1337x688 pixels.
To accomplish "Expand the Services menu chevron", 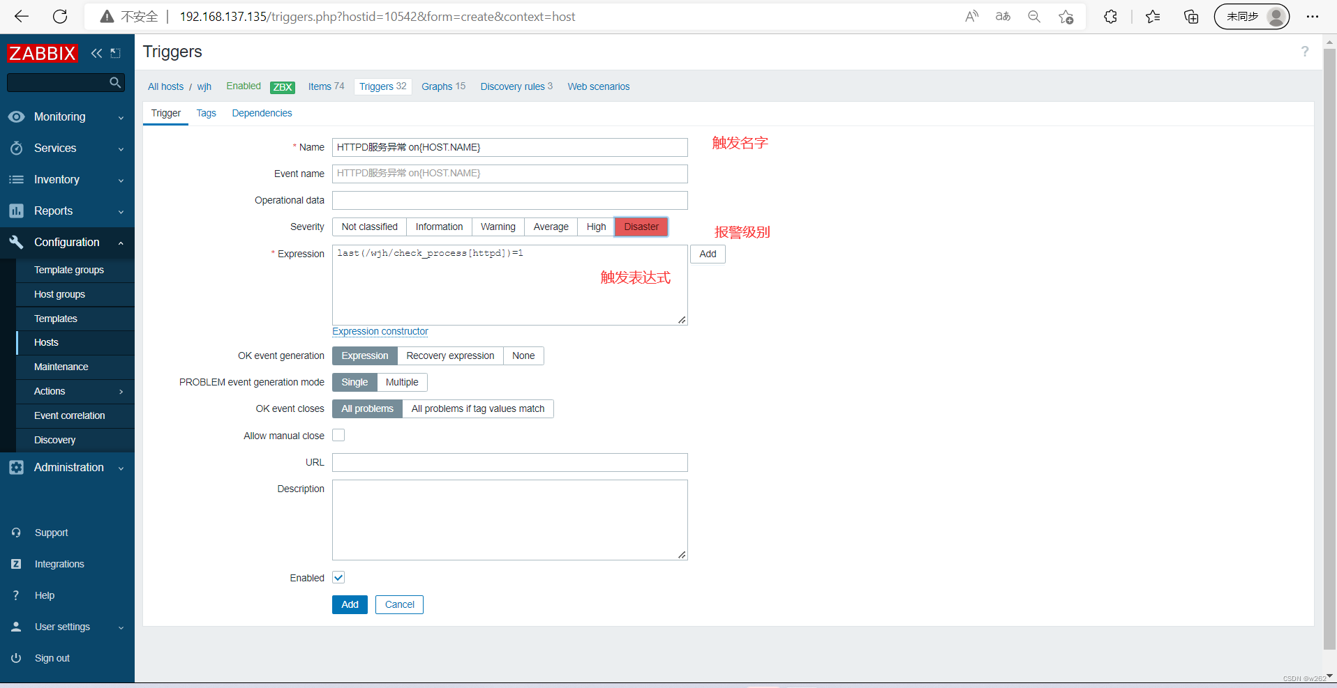I will (x=121, y=149).
